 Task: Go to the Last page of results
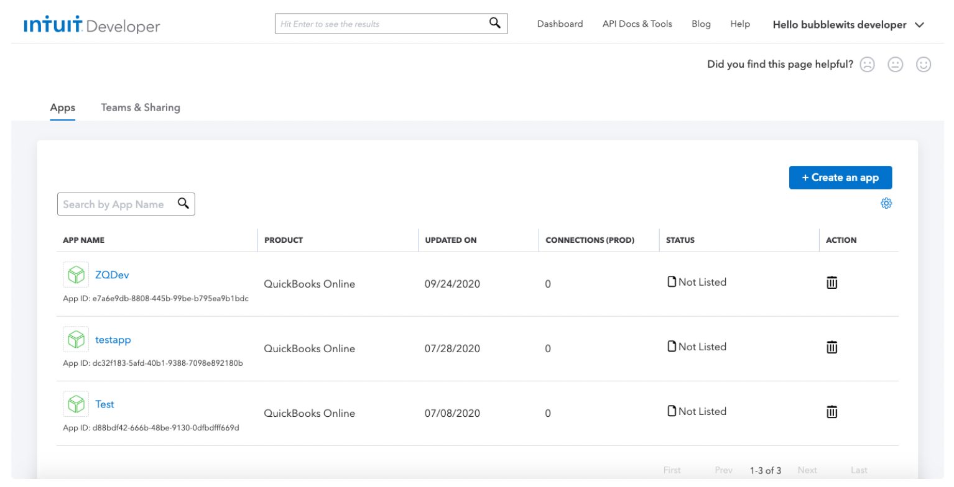859,470
